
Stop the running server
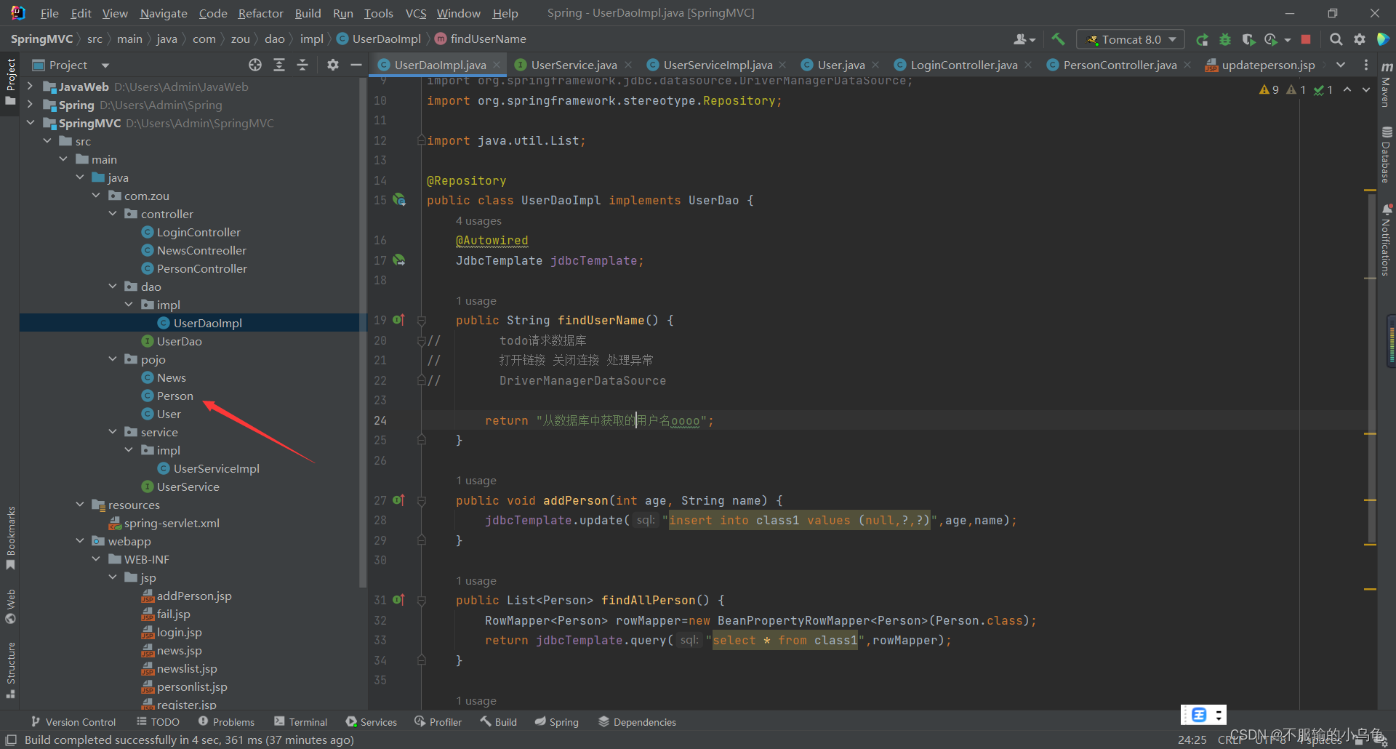click(1306, 39)
